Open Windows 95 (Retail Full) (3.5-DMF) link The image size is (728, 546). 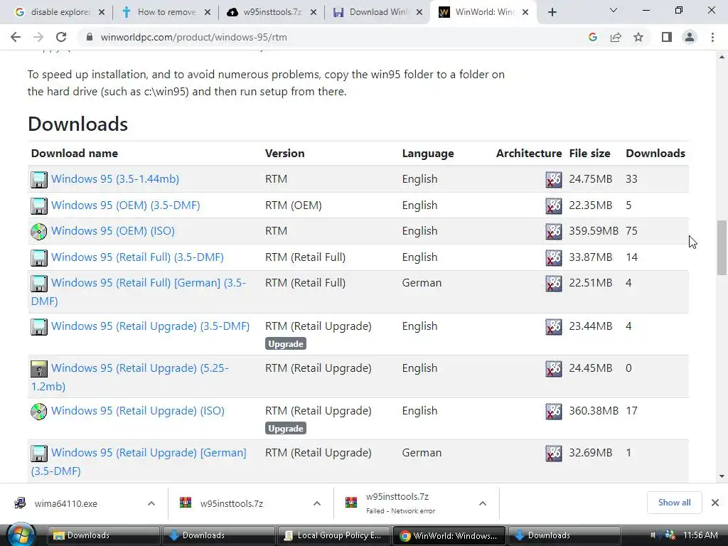137,257
